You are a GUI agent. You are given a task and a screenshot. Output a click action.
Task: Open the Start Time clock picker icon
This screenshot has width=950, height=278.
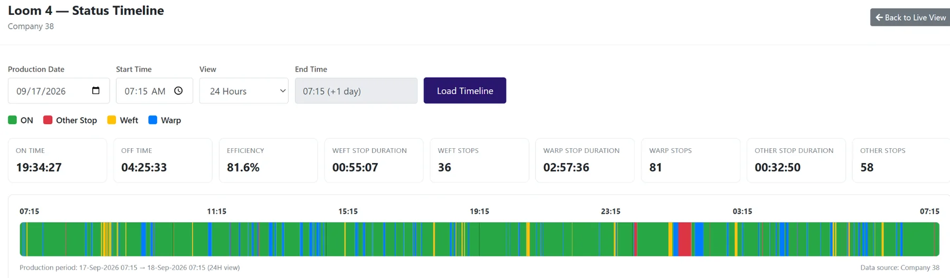tap(178, 91)
